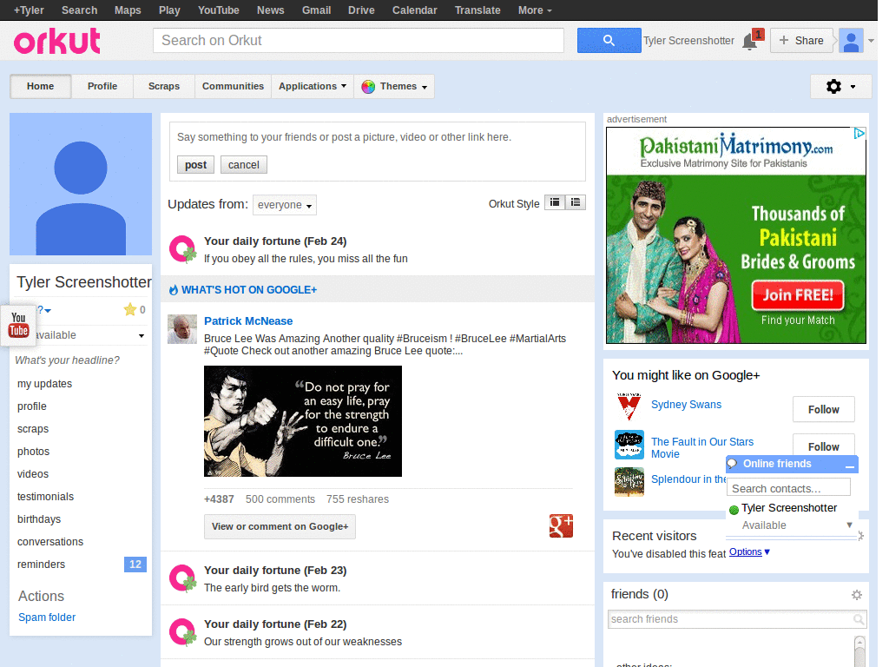Open Patrick McNease's profile link
The image size is (889, 667).
(248, 321)
